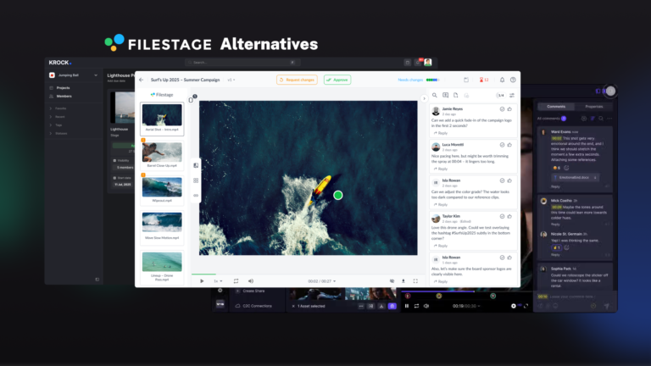651x366 pixels.
Task: Open the v1 version dropdown
Action: 231,80
